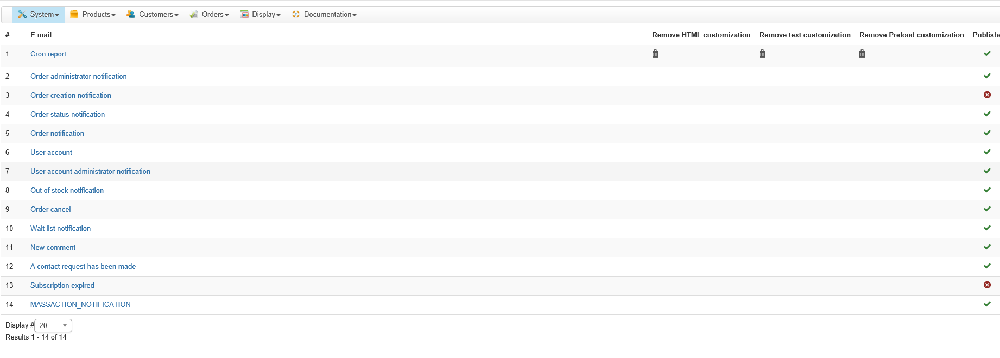This screenshot has height=358, width=1000.
Task: Click the Customers people icon in the menu bar
Action: [131, 15]
